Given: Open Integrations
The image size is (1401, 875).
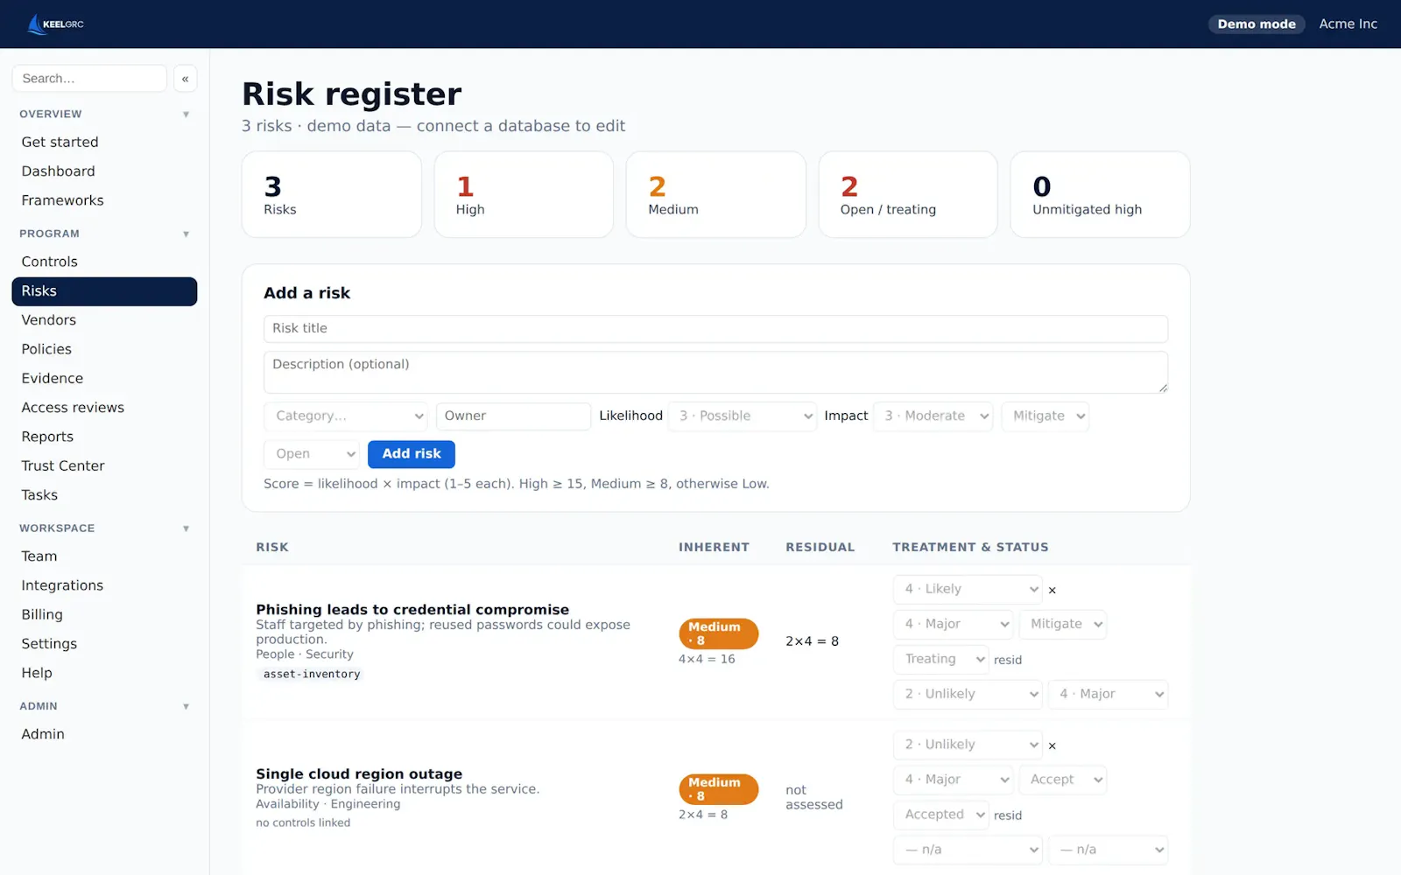Looking at the screenshot, I should (x=104, y=585).
